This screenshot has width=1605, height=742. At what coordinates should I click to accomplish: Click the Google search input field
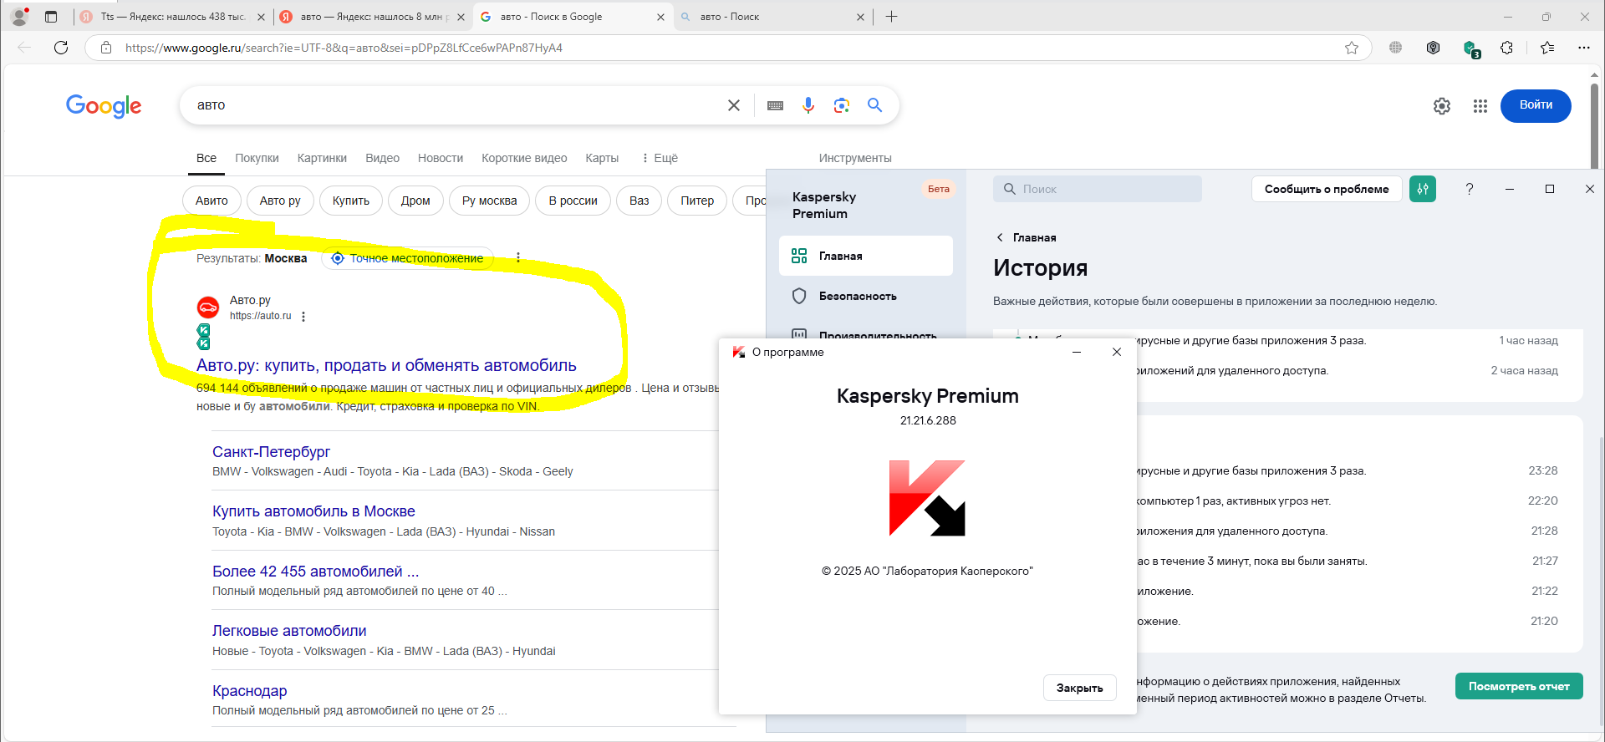point(456,105)
